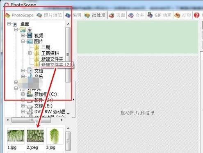Screen dimensions: 203x153
Task: Expand the 文档 (E:) drive node
Action: click(x=23, y=106)
